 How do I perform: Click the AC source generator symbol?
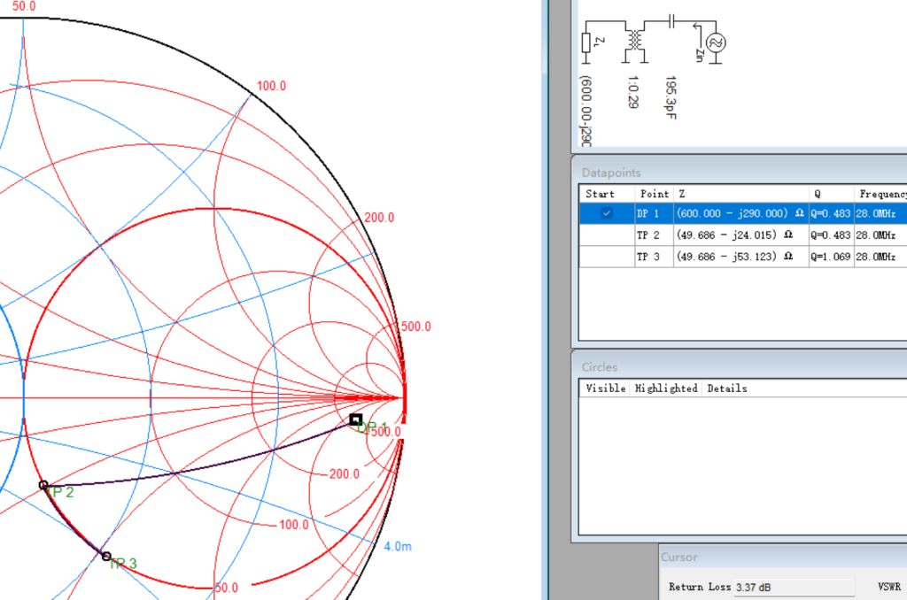coord(716,42)
